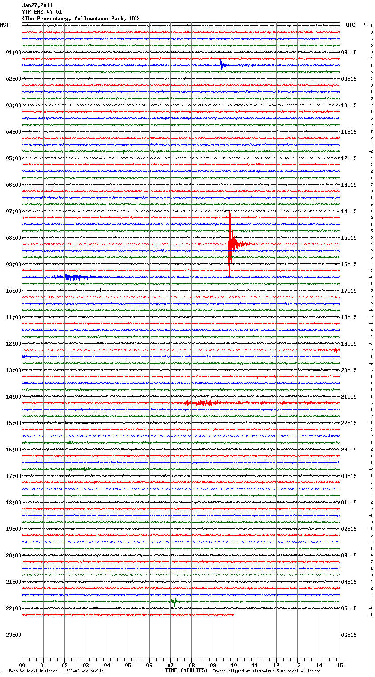The height and width of the screenshot is (677, 375).
Task: Click the '12:15' UTC time label
Action: [x=349, y=158]
